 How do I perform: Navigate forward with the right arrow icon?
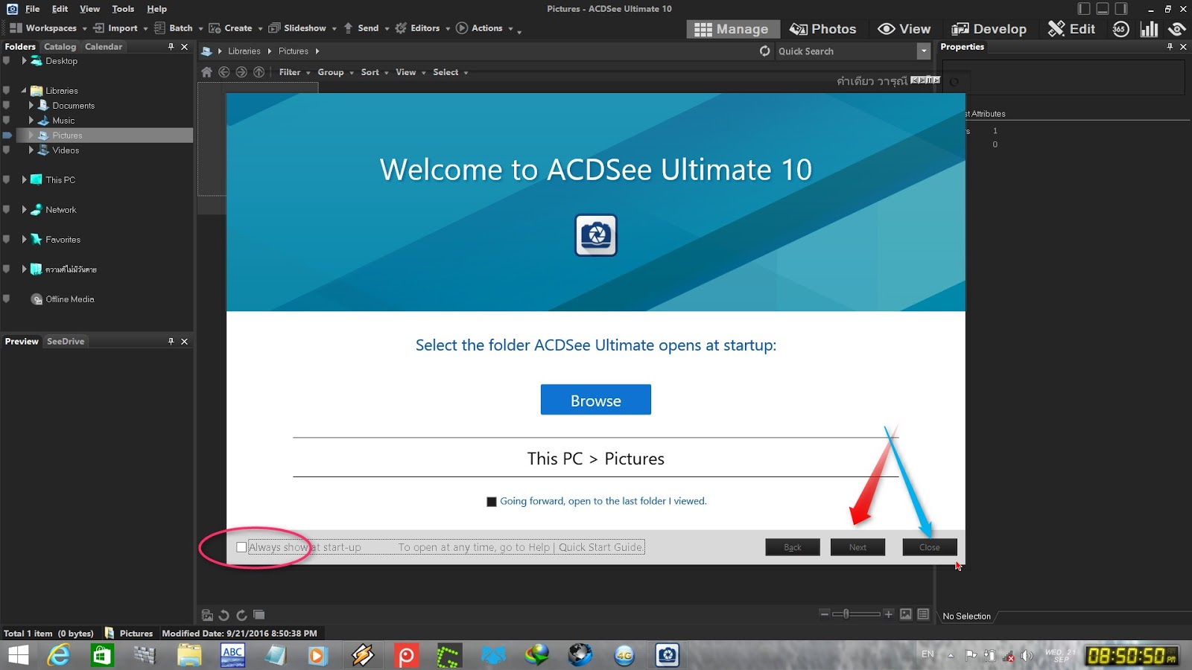pos(241,72)
